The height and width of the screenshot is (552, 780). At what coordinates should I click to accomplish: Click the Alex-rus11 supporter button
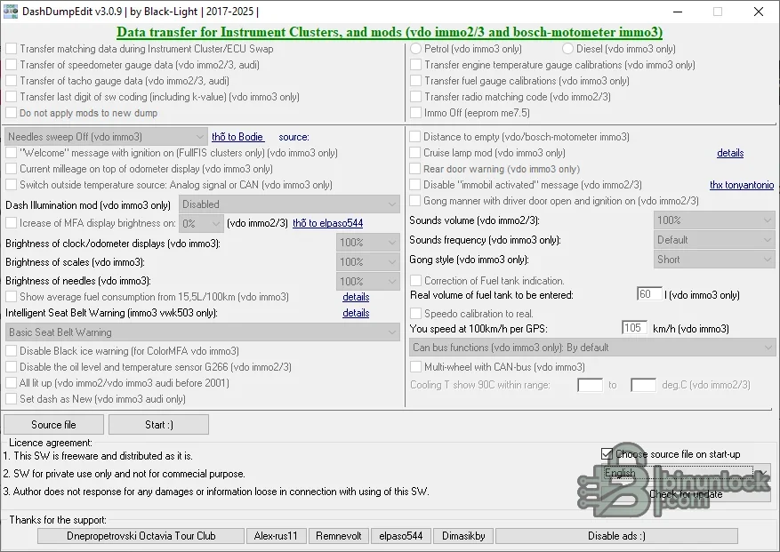(x=276, y=536)
